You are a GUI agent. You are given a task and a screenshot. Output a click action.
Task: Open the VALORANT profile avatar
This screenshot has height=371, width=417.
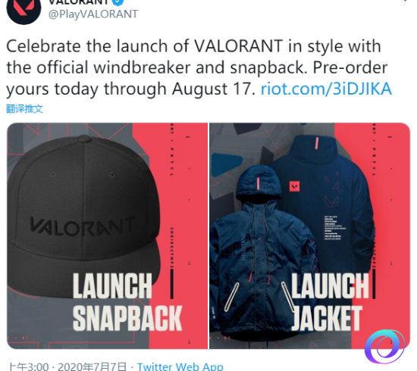[x=24, y=9]
